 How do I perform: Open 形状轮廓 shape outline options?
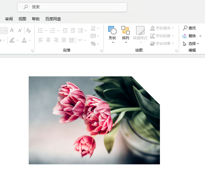pyautogui.click(x=162, y=36)
